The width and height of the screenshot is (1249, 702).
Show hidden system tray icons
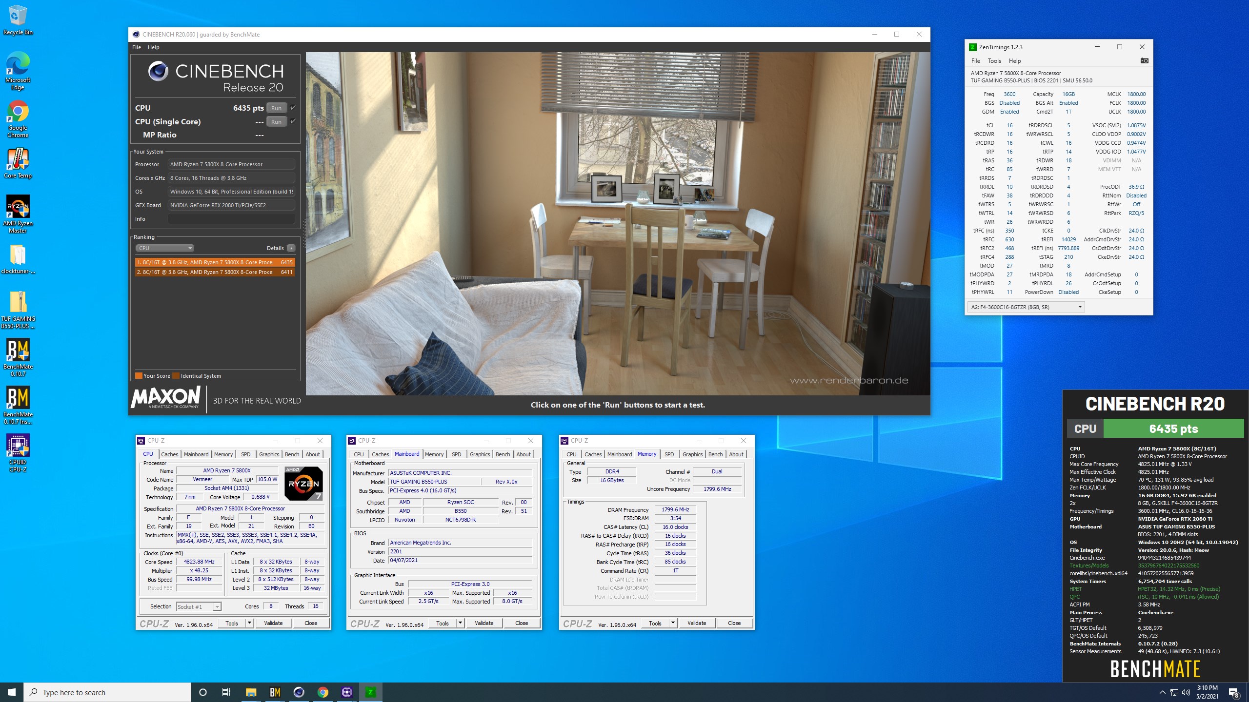point(1162,692)
